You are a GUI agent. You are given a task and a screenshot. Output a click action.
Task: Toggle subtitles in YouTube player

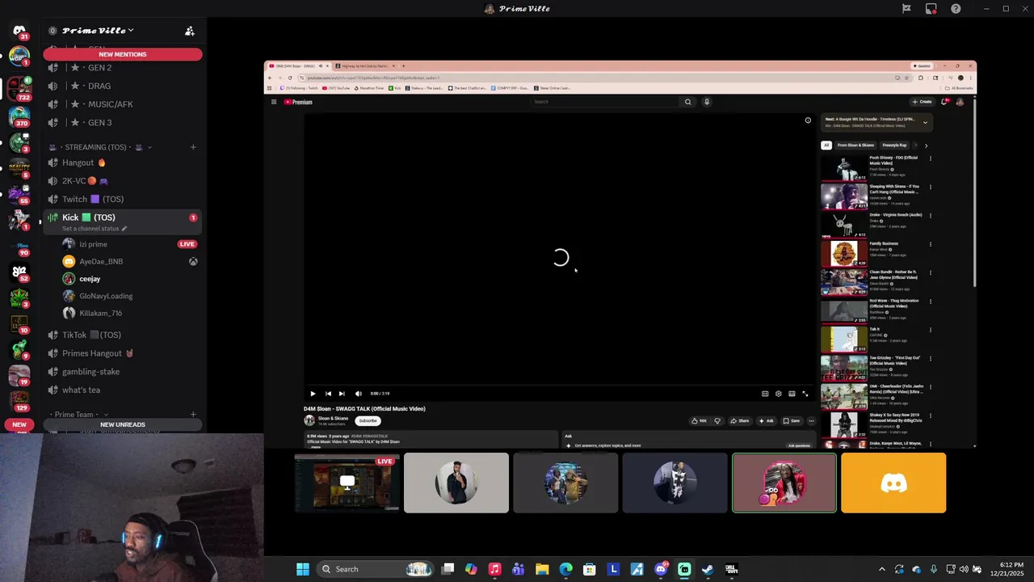pyautogui.click(x=765, y=394)
